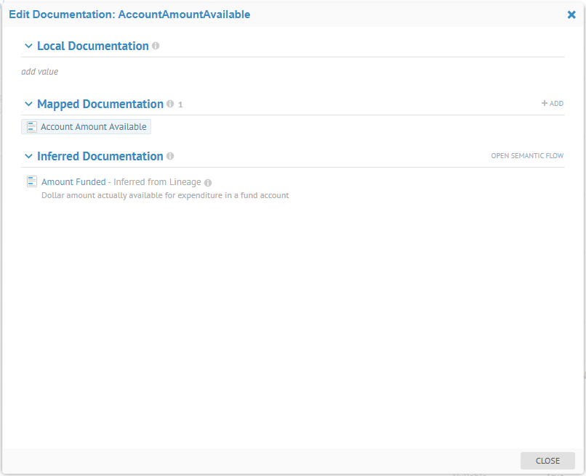Click the term icon in Account Amount Available chip
586x476 pixels.
[x=31, y=127]
